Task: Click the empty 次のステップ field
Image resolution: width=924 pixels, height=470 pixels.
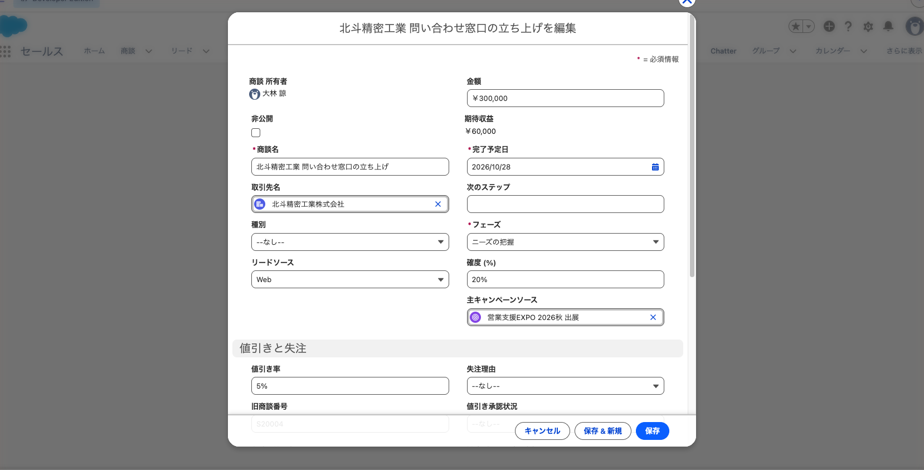Action: [566, 204]
